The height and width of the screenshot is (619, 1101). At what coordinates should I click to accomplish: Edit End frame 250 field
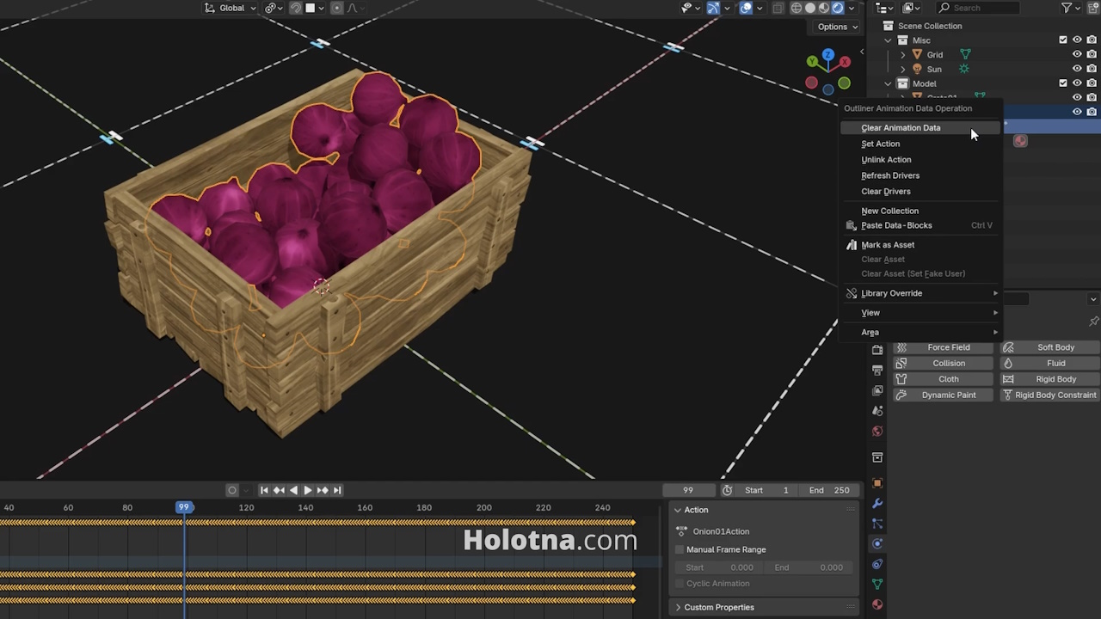[828, 490]
